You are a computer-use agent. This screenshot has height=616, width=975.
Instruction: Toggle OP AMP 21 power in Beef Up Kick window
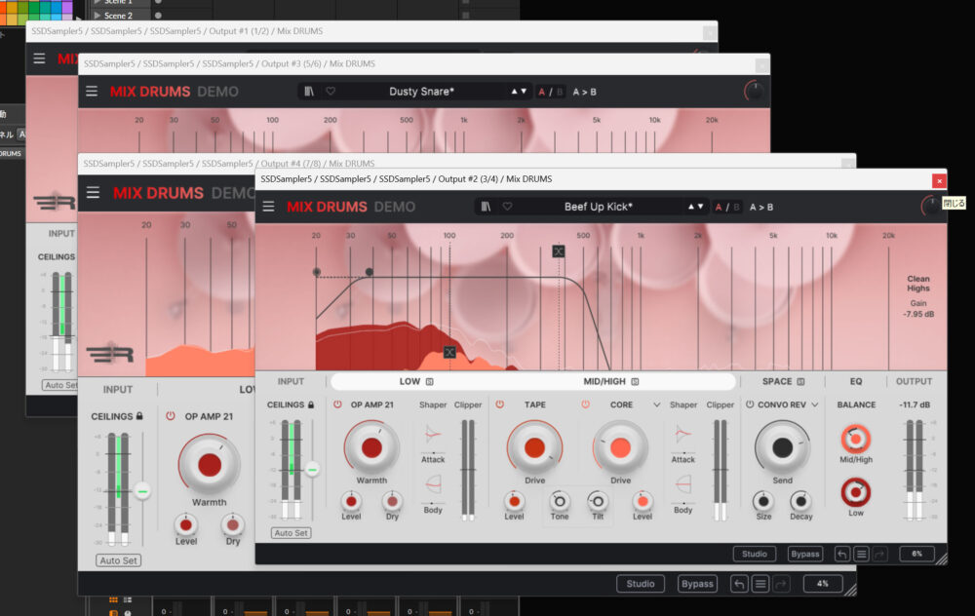tap(337, 404)
